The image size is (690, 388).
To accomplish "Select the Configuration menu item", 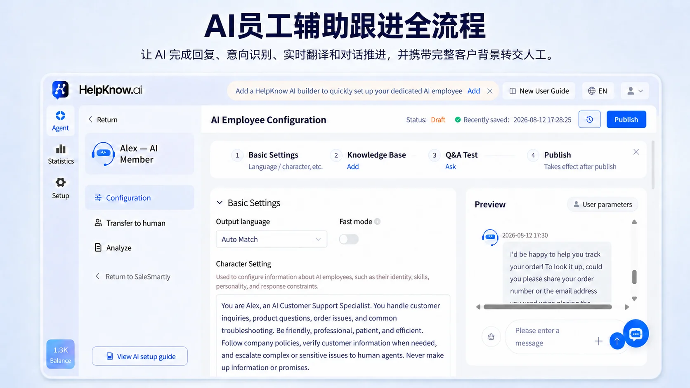I will pos(139,198).
